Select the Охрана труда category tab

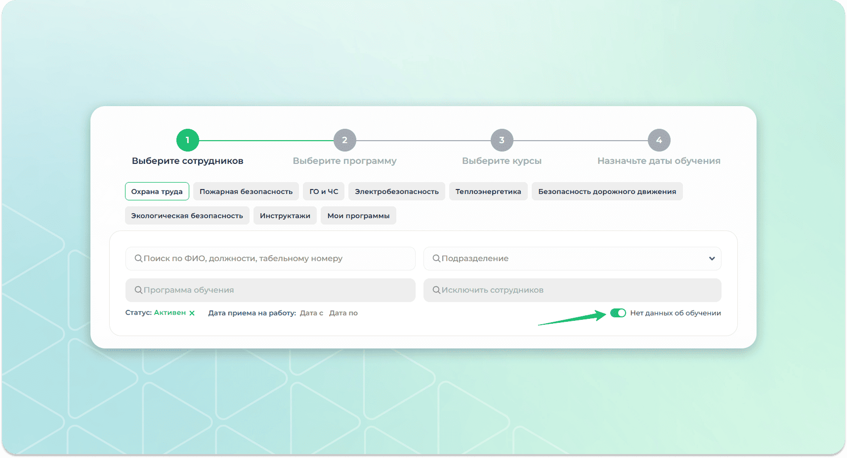pyautogui.click(x=157, y=191)
